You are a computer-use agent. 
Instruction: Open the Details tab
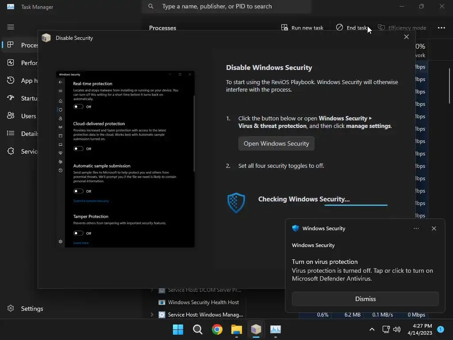tap(20, 134)
